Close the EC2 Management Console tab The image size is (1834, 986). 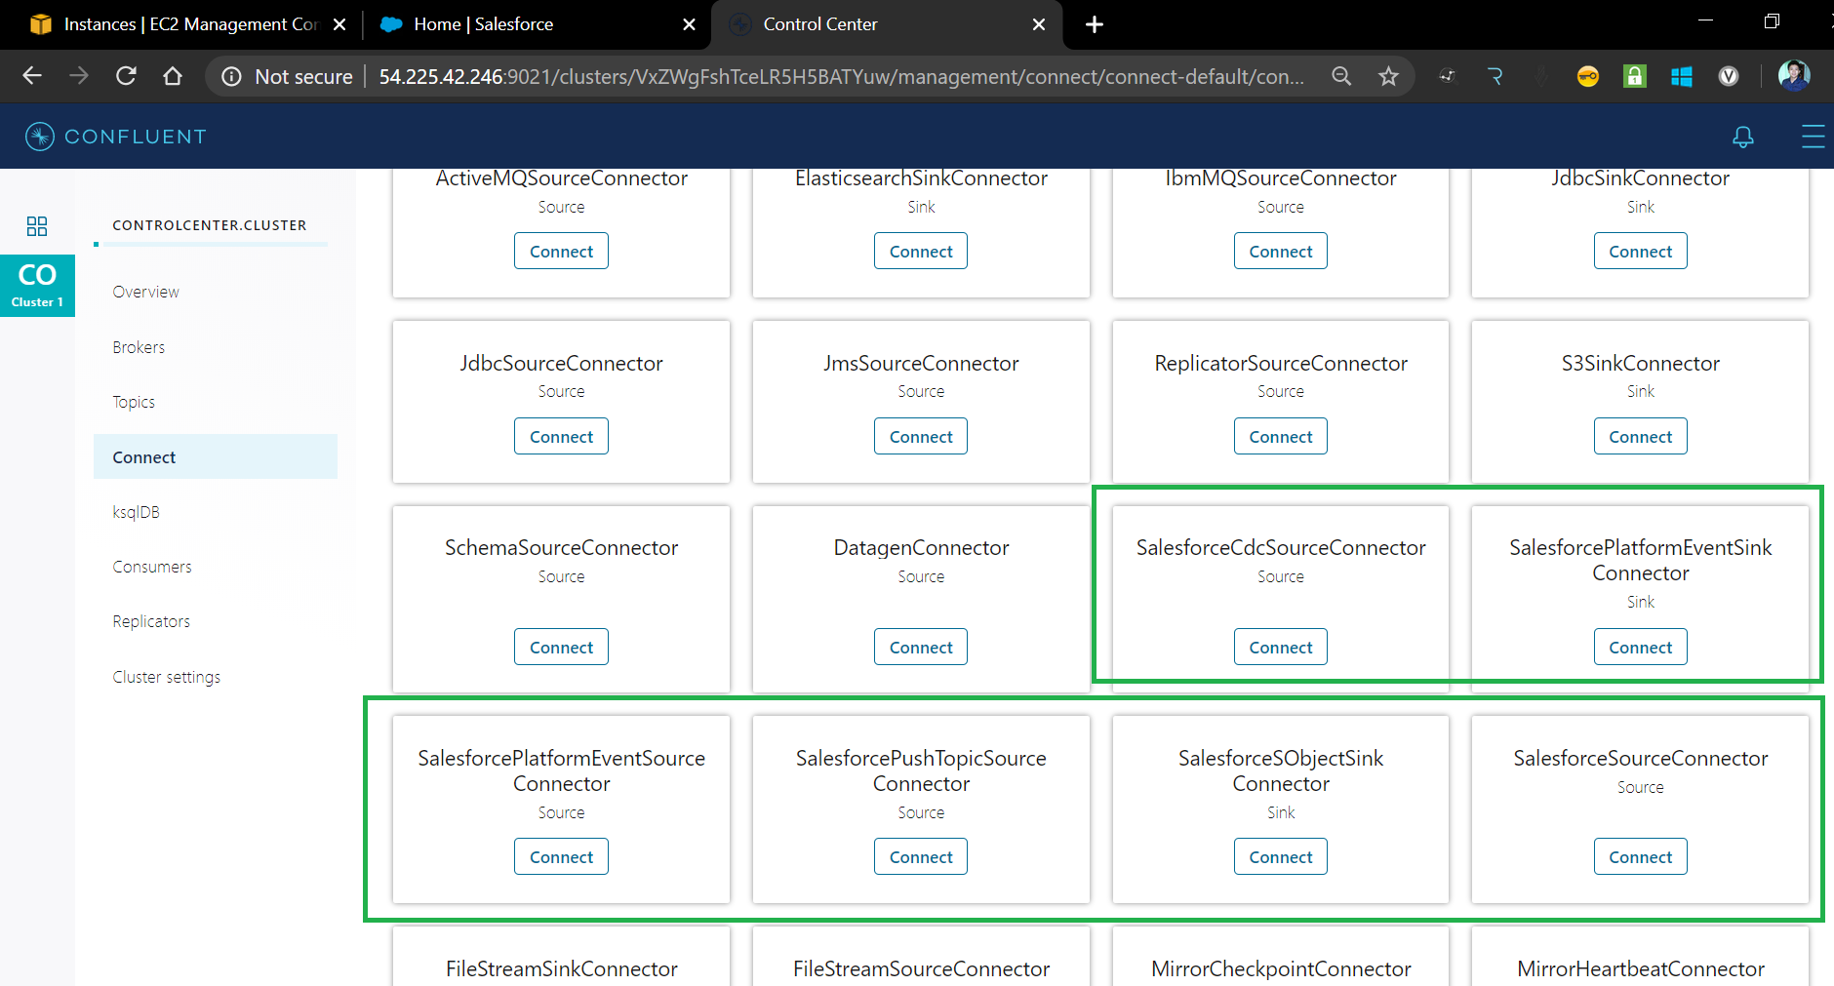click(339, 24)
